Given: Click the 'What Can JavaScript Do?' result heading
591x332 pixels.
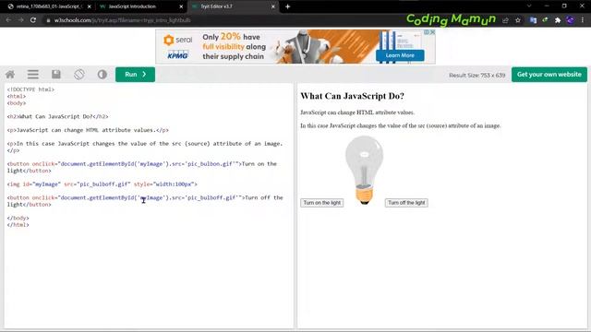Looking at the screenshot, I should [x=352, y=96].
